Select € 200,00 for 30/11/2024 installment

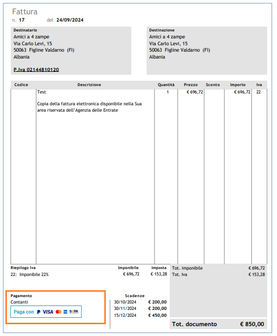click(x=157, y=308)
